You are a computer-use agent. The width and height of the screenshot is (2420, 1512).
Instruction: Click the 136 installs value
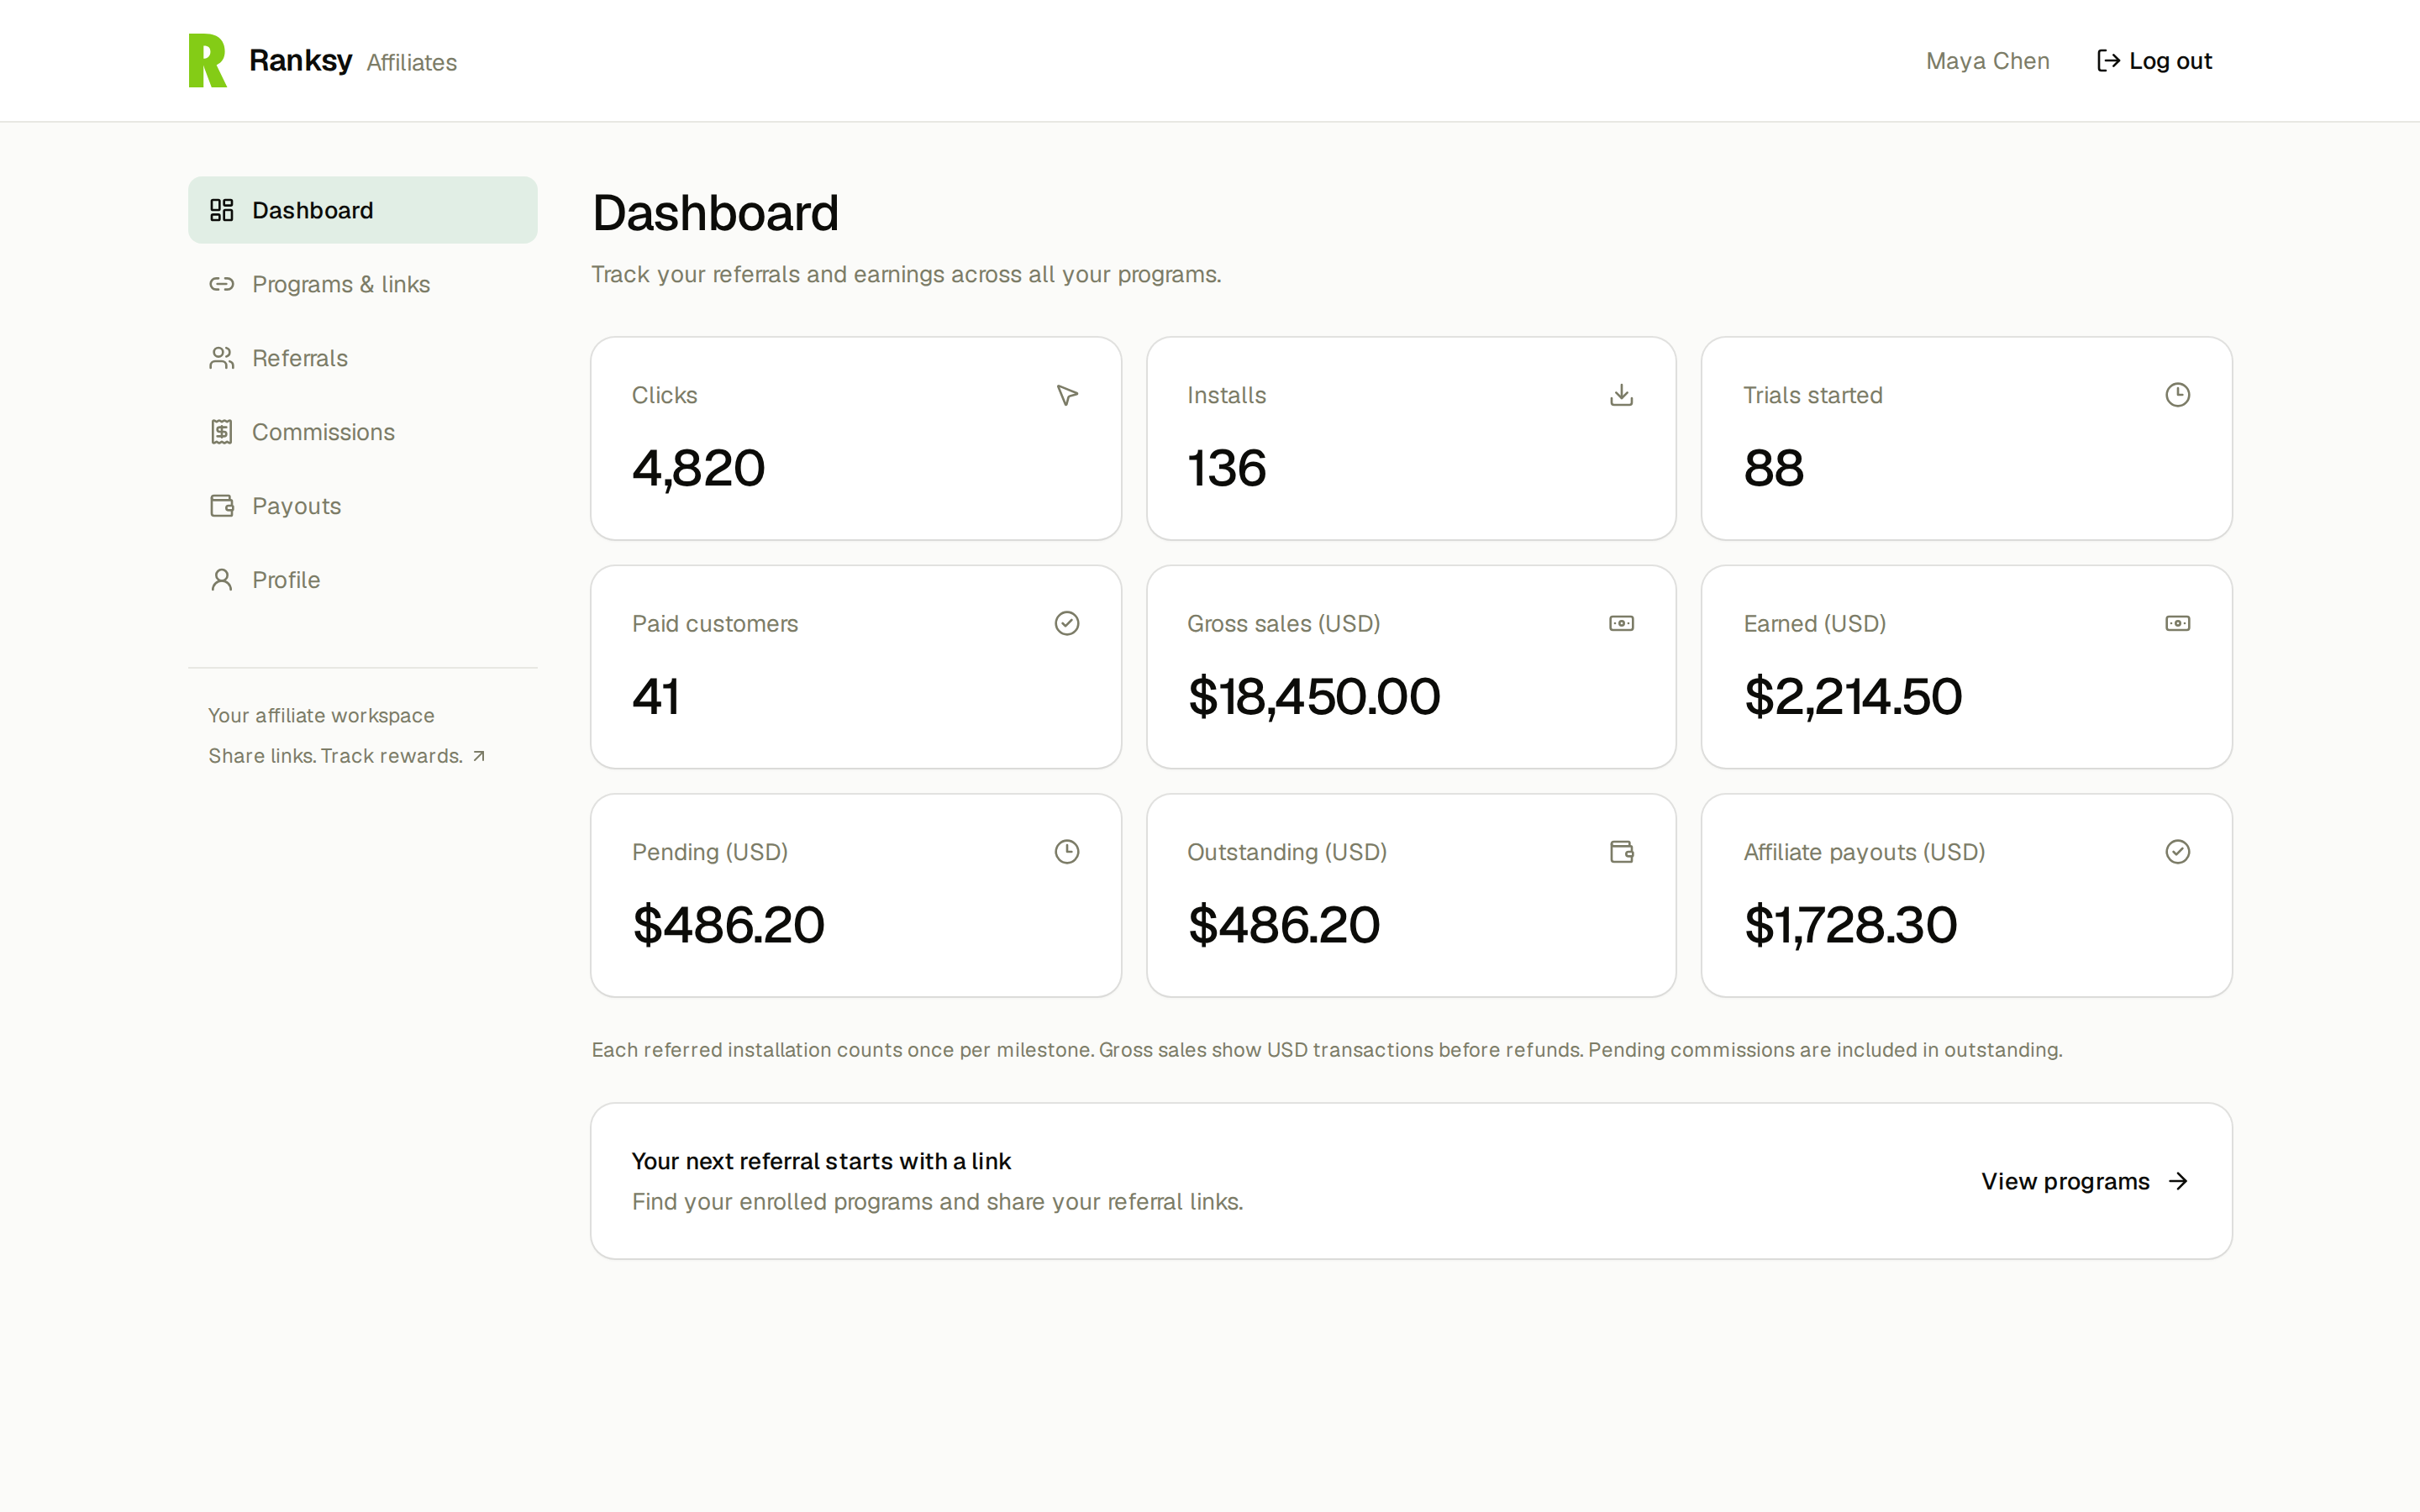pyautogui.click(x=1226, y=468)
